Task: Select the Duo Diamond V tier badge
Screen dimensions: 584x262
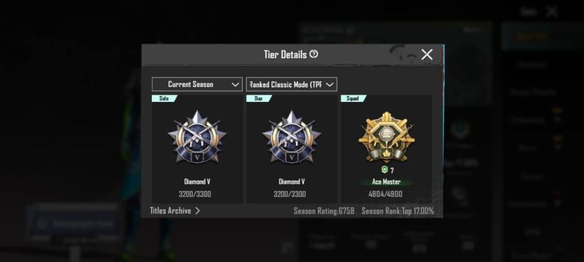Action: click(291, 136)
